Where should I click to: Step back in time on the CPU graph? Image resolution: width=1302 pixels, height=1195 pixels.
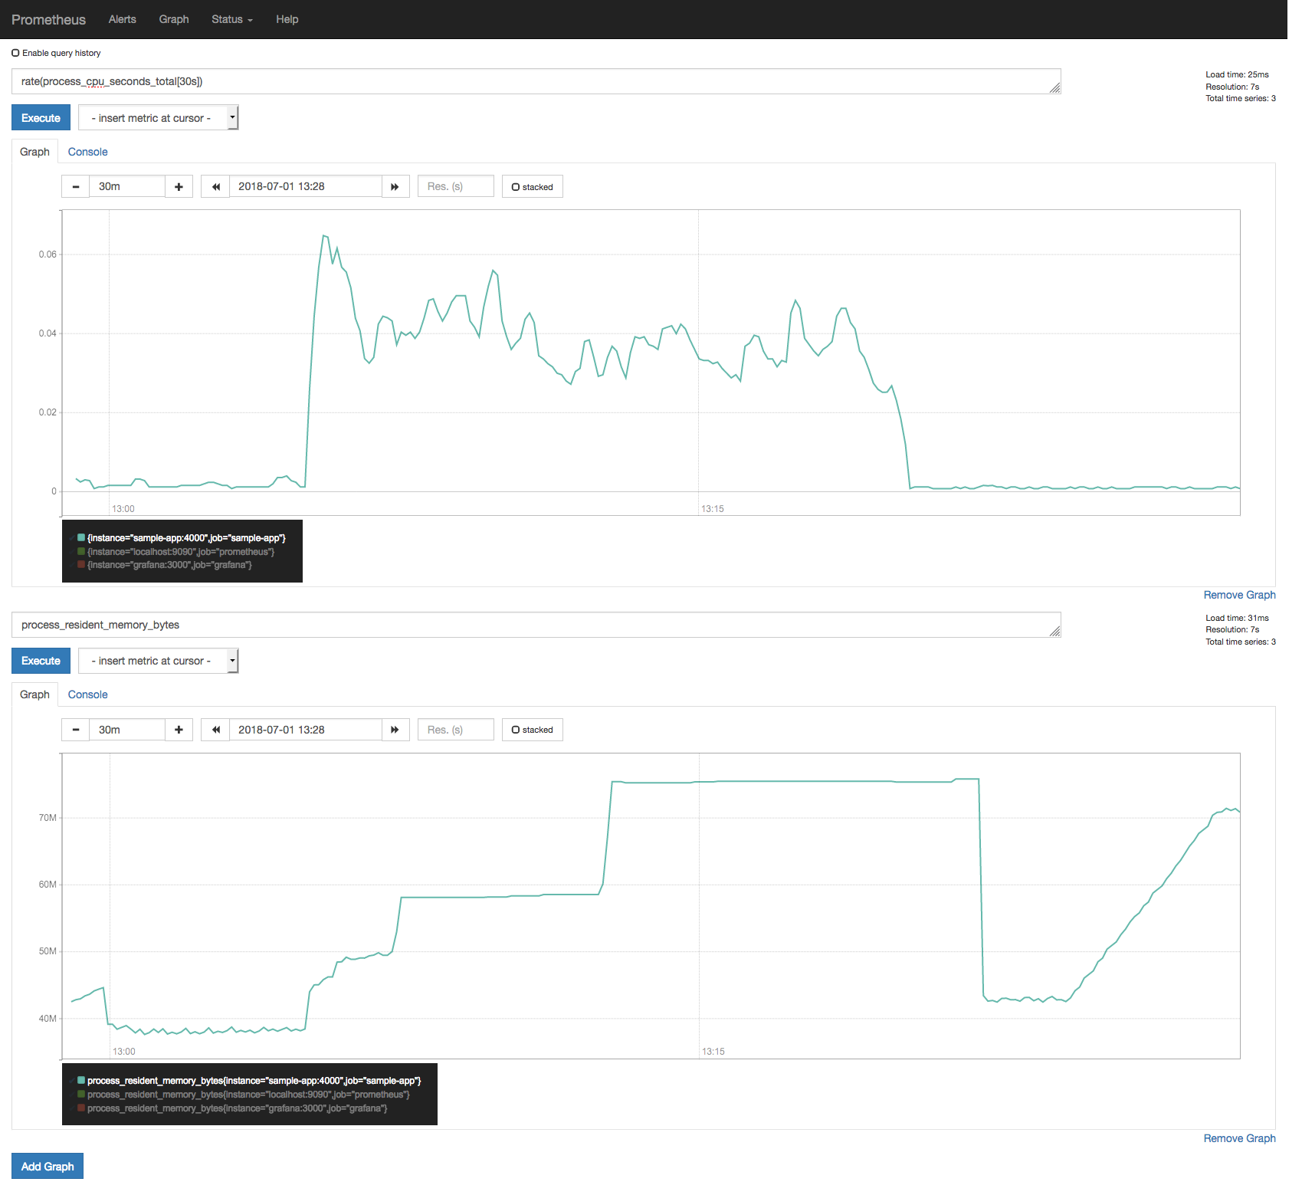pos(215,185)
